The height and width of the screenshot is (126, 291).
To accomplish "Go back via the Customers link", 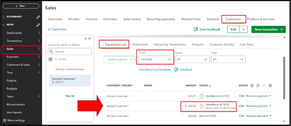I will point(57,30).
